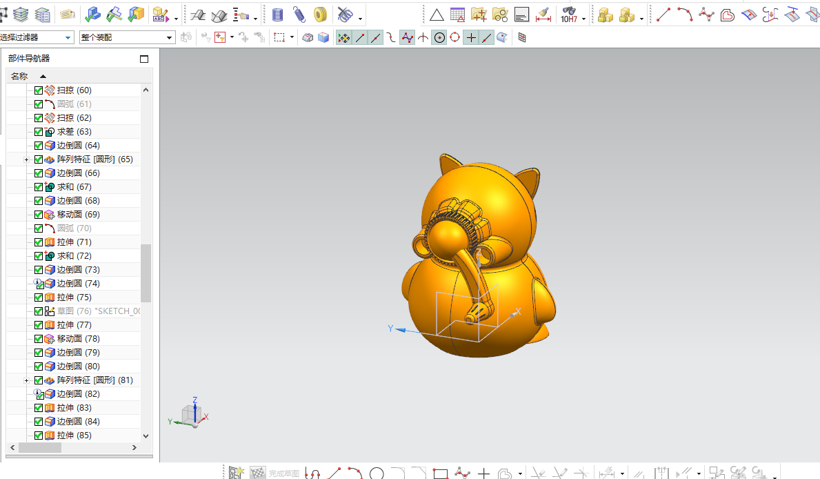Uncheck the 拉伸 (85) feature checkbox
The height and width of the screenshot is (479, 820).
pos(39,436)
